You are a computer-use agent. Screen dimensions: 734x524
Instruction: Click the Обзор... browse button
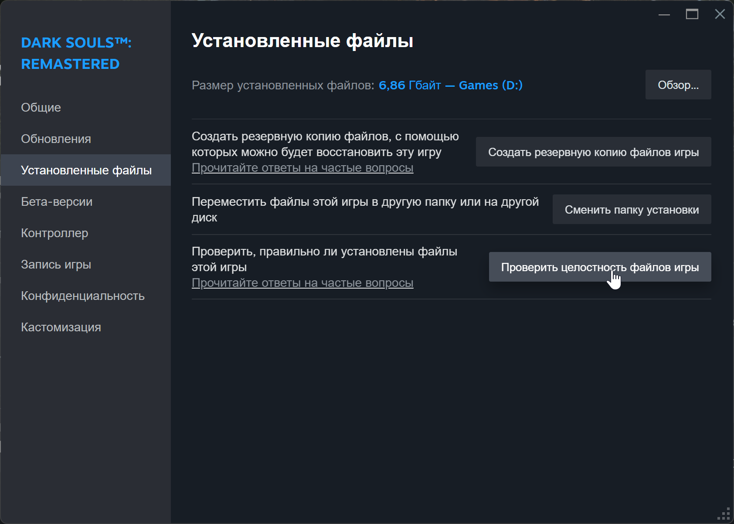tap(678, 85)
